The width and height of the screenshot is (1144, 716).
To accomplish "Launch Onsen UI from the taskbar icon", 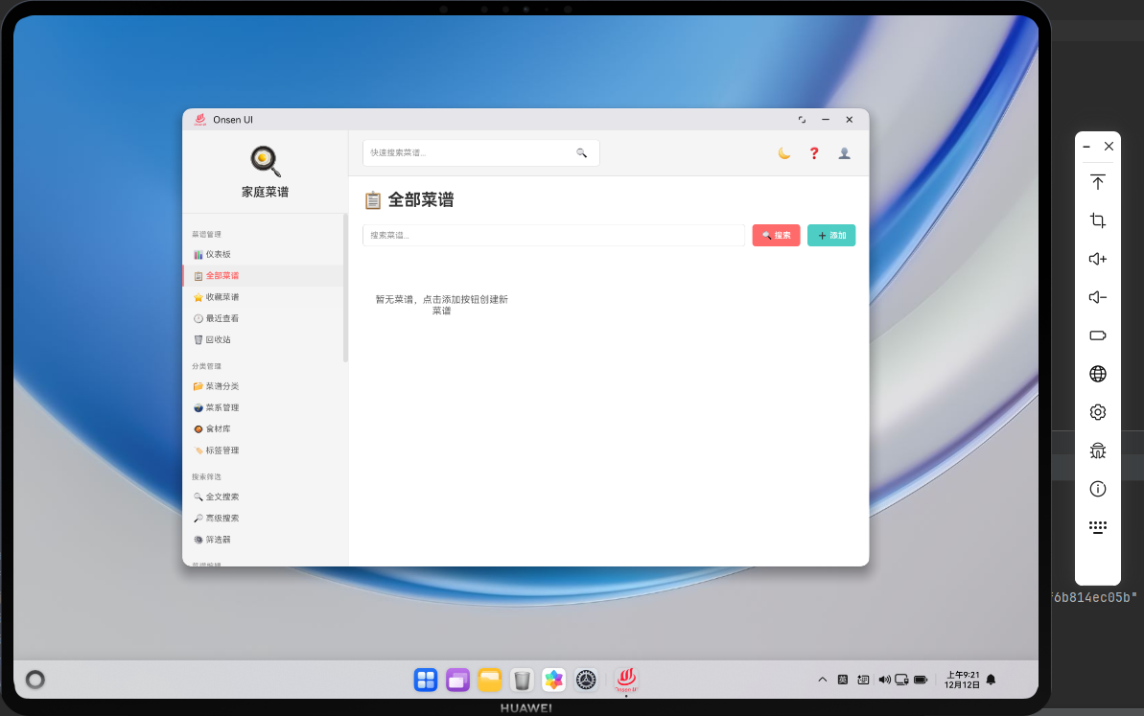I will [626, 680].
